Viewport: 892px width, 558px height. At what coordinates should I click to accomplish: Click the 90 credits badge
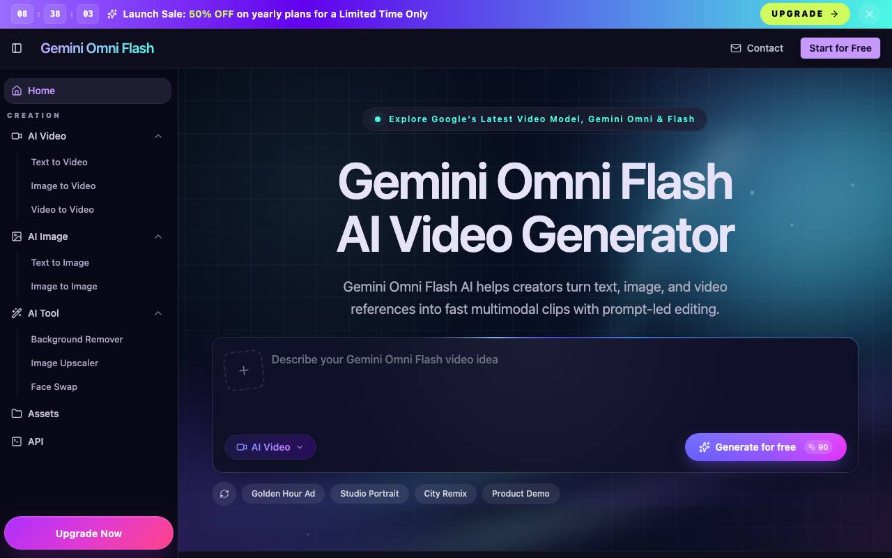pos(819,447)
